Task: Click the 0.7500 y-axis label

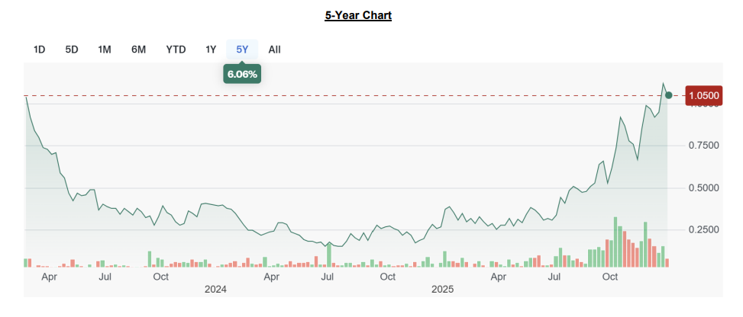Action: pos(703,146)
